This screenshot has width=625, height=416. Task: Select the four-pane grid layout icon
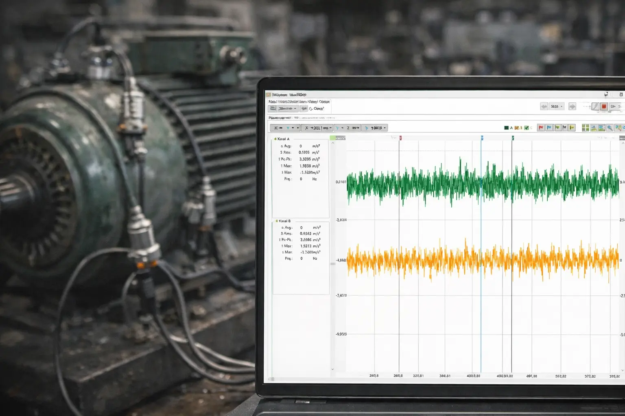tap(586, 128)
